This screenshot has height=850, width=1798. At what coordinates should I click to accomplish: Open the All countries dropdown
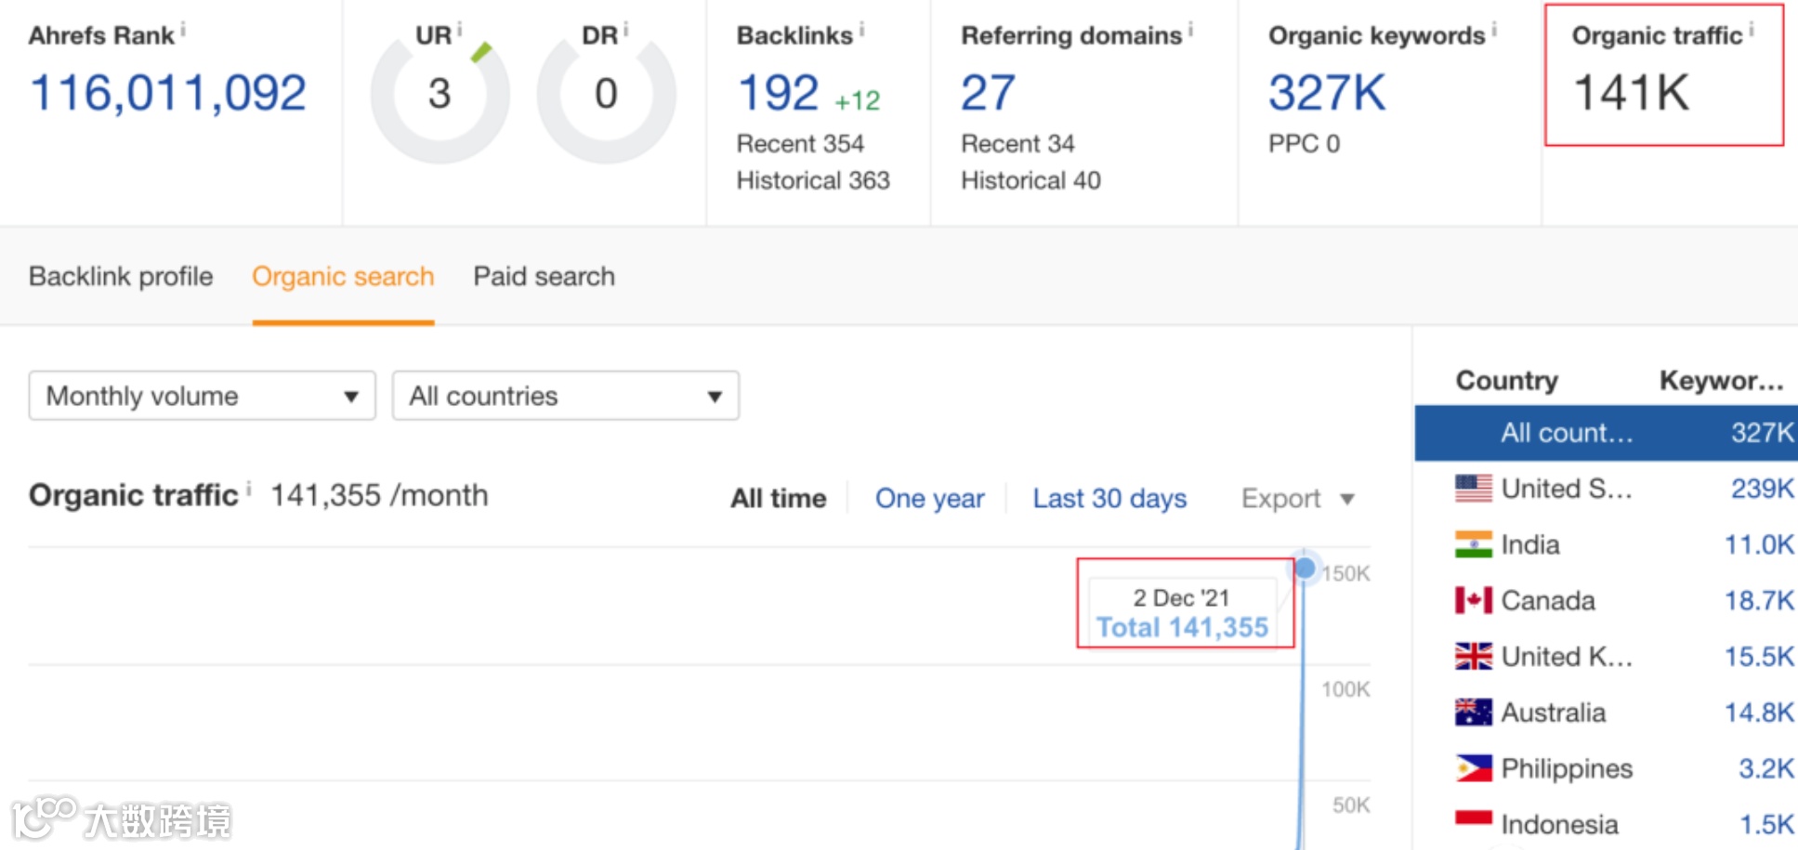(x=566, y=396)
